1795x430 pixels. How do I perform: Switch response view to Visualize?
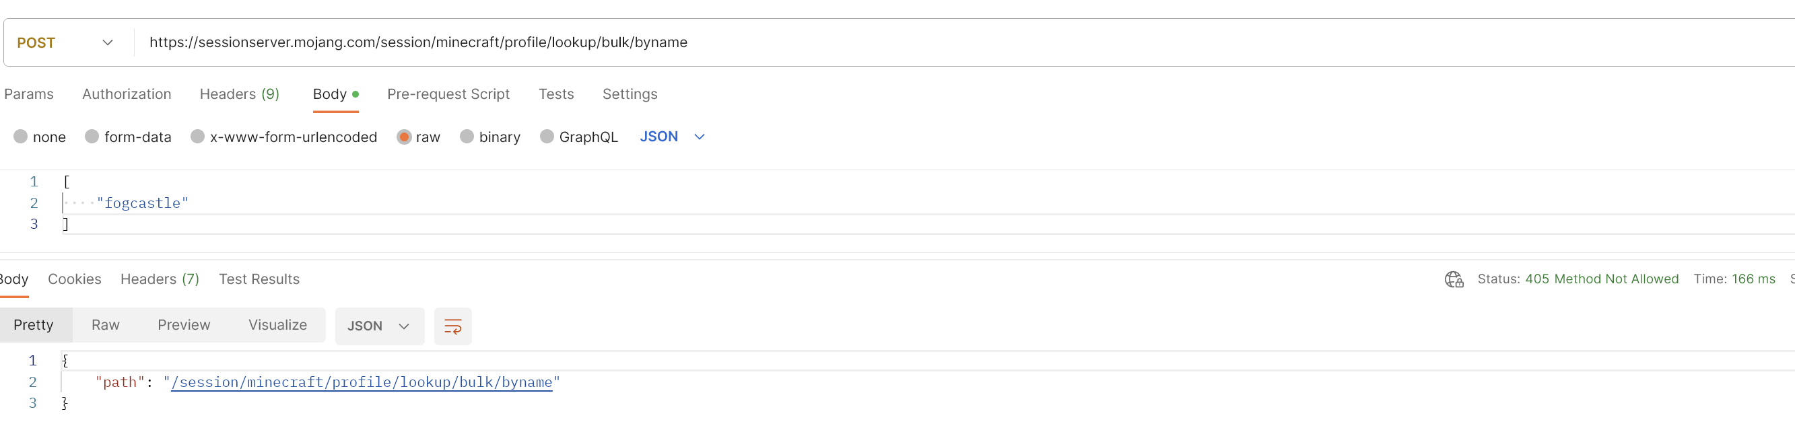pyautogui.click(x=277, y=326)
